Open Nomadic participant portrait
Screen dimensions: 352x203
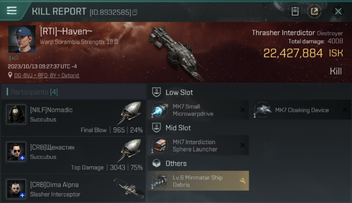tap(16, 114)
